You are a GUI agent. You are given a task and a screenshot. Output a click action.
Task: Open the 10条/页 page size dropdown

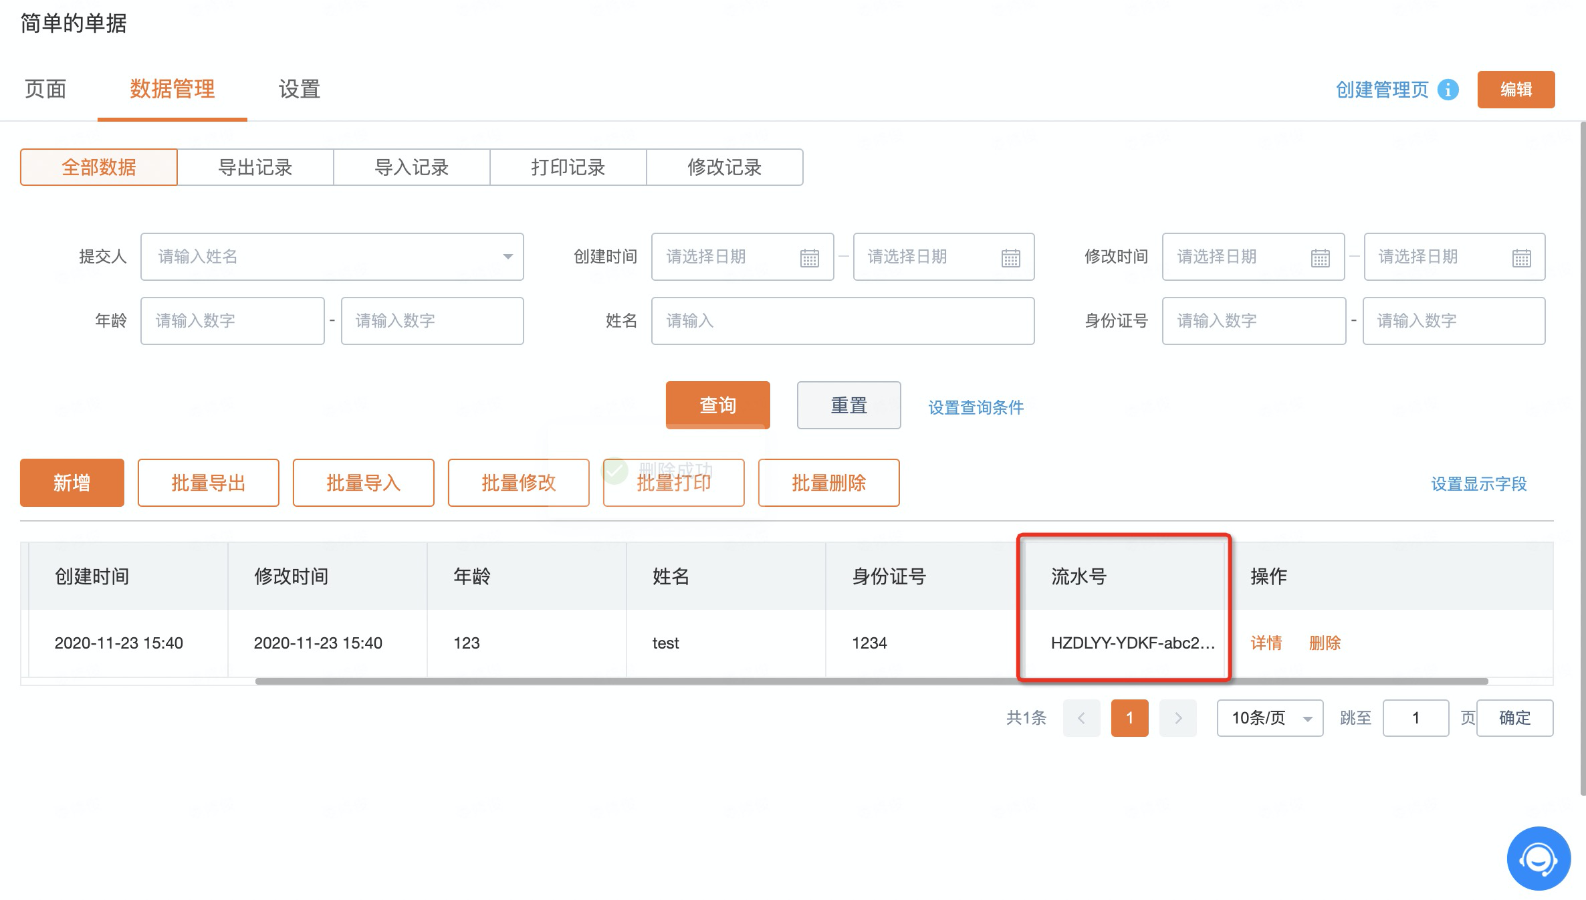1270,718
